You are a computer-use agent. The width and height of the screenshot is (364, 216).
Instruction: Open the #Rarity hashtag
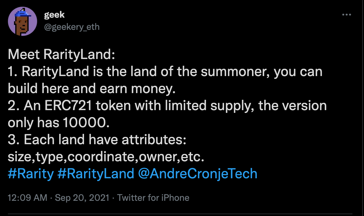(x=31, y=173)
